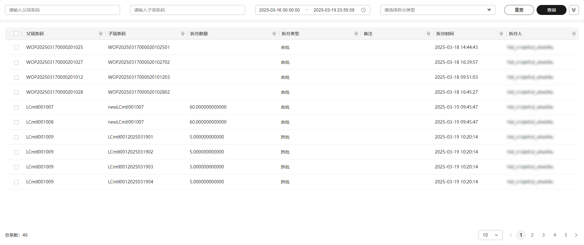Check row with child LCmtl0012025031904
584x245 pixels.
[16, 182]
